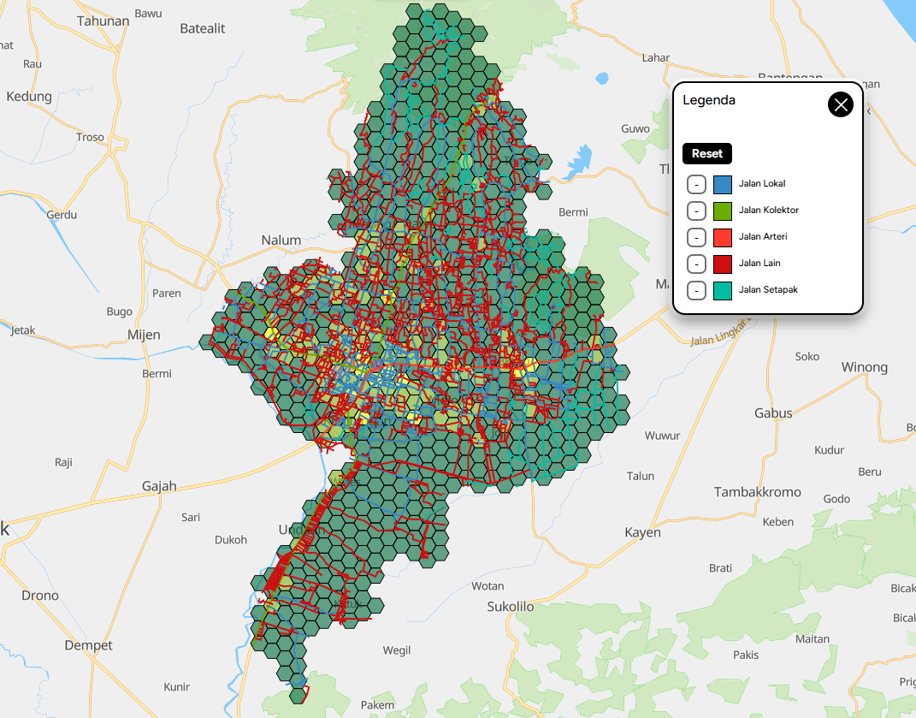Click the Winong town label on map

tap(864, 367)
